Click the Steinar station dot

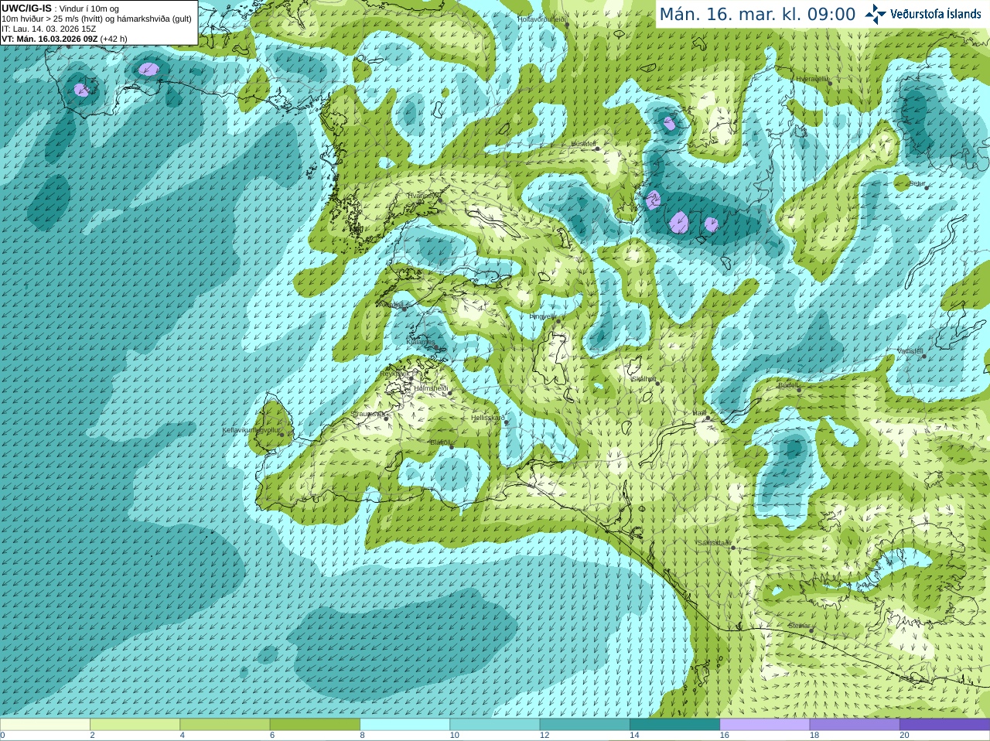tap(811, 630)
